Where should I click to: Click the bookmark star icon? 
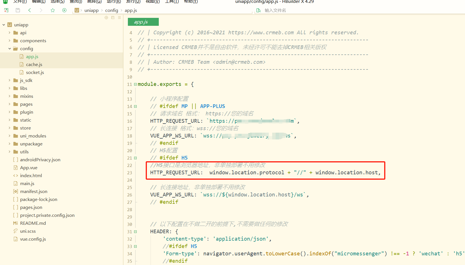[x=53, y=10]
